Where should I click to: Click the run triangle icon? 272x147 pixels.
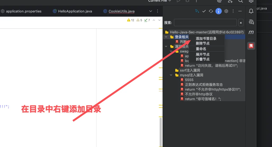click(178, 1)
